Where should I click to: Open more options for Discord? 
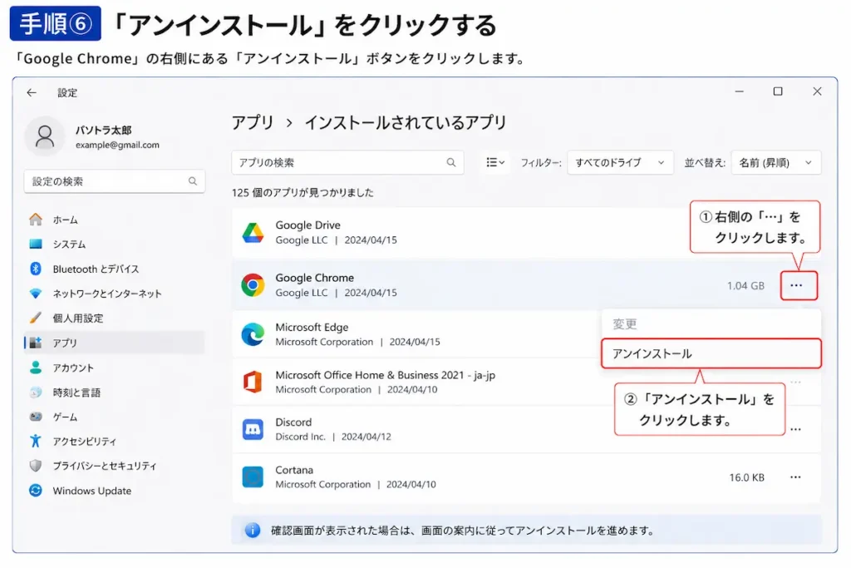[795, 429]
